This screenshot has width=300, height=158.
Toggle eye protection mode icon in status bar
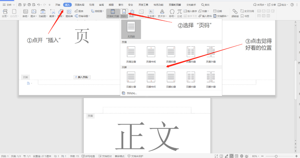pos(247,156)
